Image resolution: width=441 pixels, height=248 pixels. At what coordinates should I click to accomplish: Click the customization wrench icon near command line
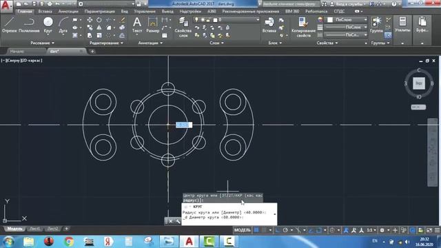click(178, 221)
